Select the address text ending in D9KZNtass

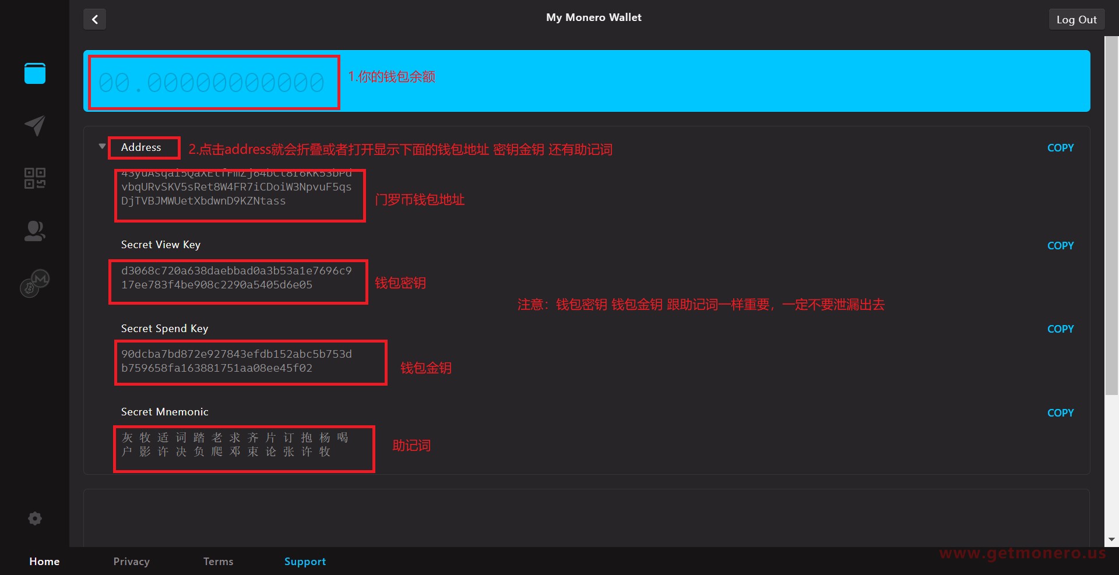[236, 187]
